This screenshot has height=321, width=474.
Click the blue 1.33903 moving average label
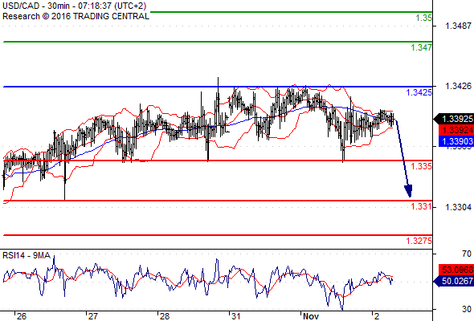click(x=456, y=141)
